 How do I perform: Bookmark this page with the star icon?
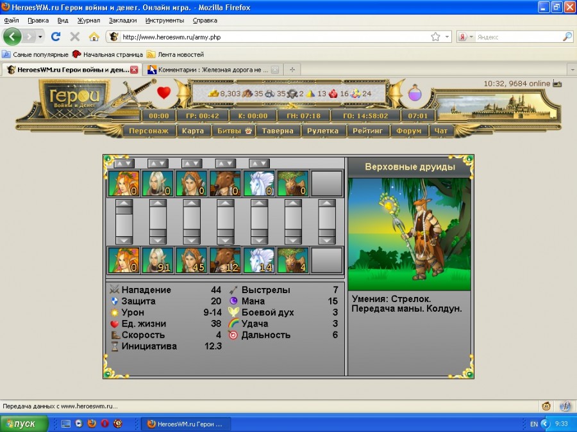point(435,36)
